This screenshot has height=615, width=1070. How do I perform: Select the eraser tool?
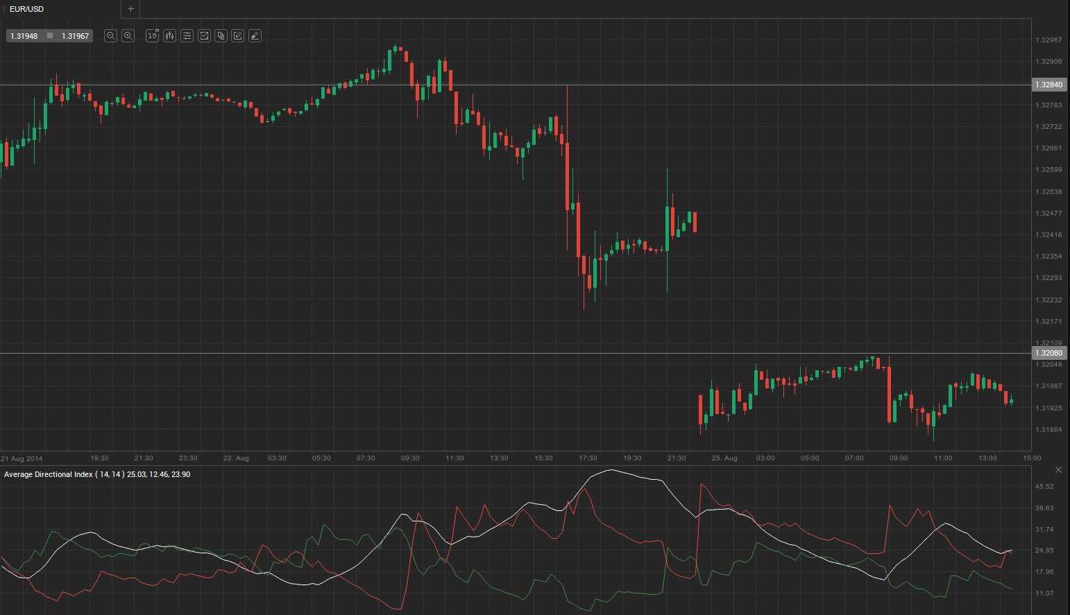point(255,36)
